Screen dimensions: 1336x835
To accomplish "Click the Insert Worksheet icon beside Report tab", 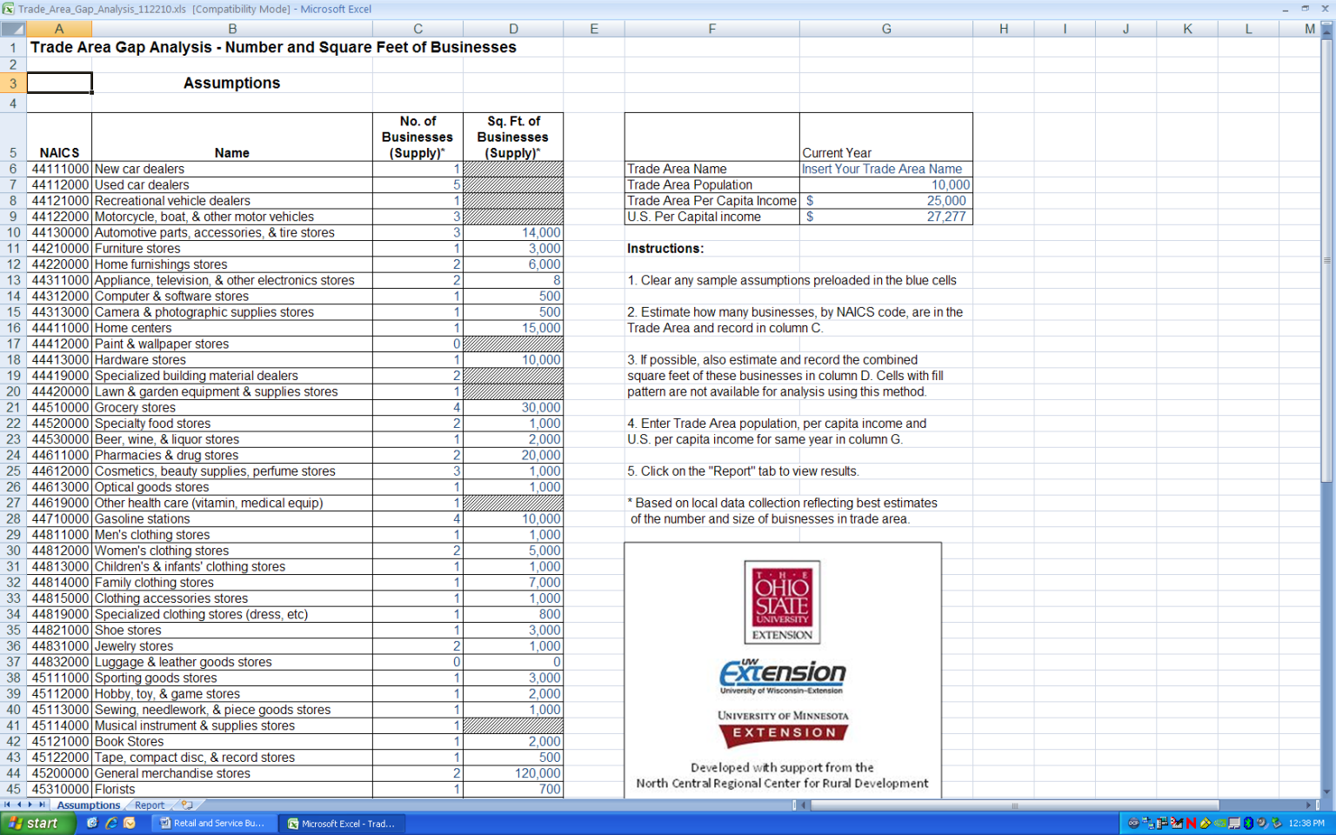I will pyautogui.click(x=187, y=805).
